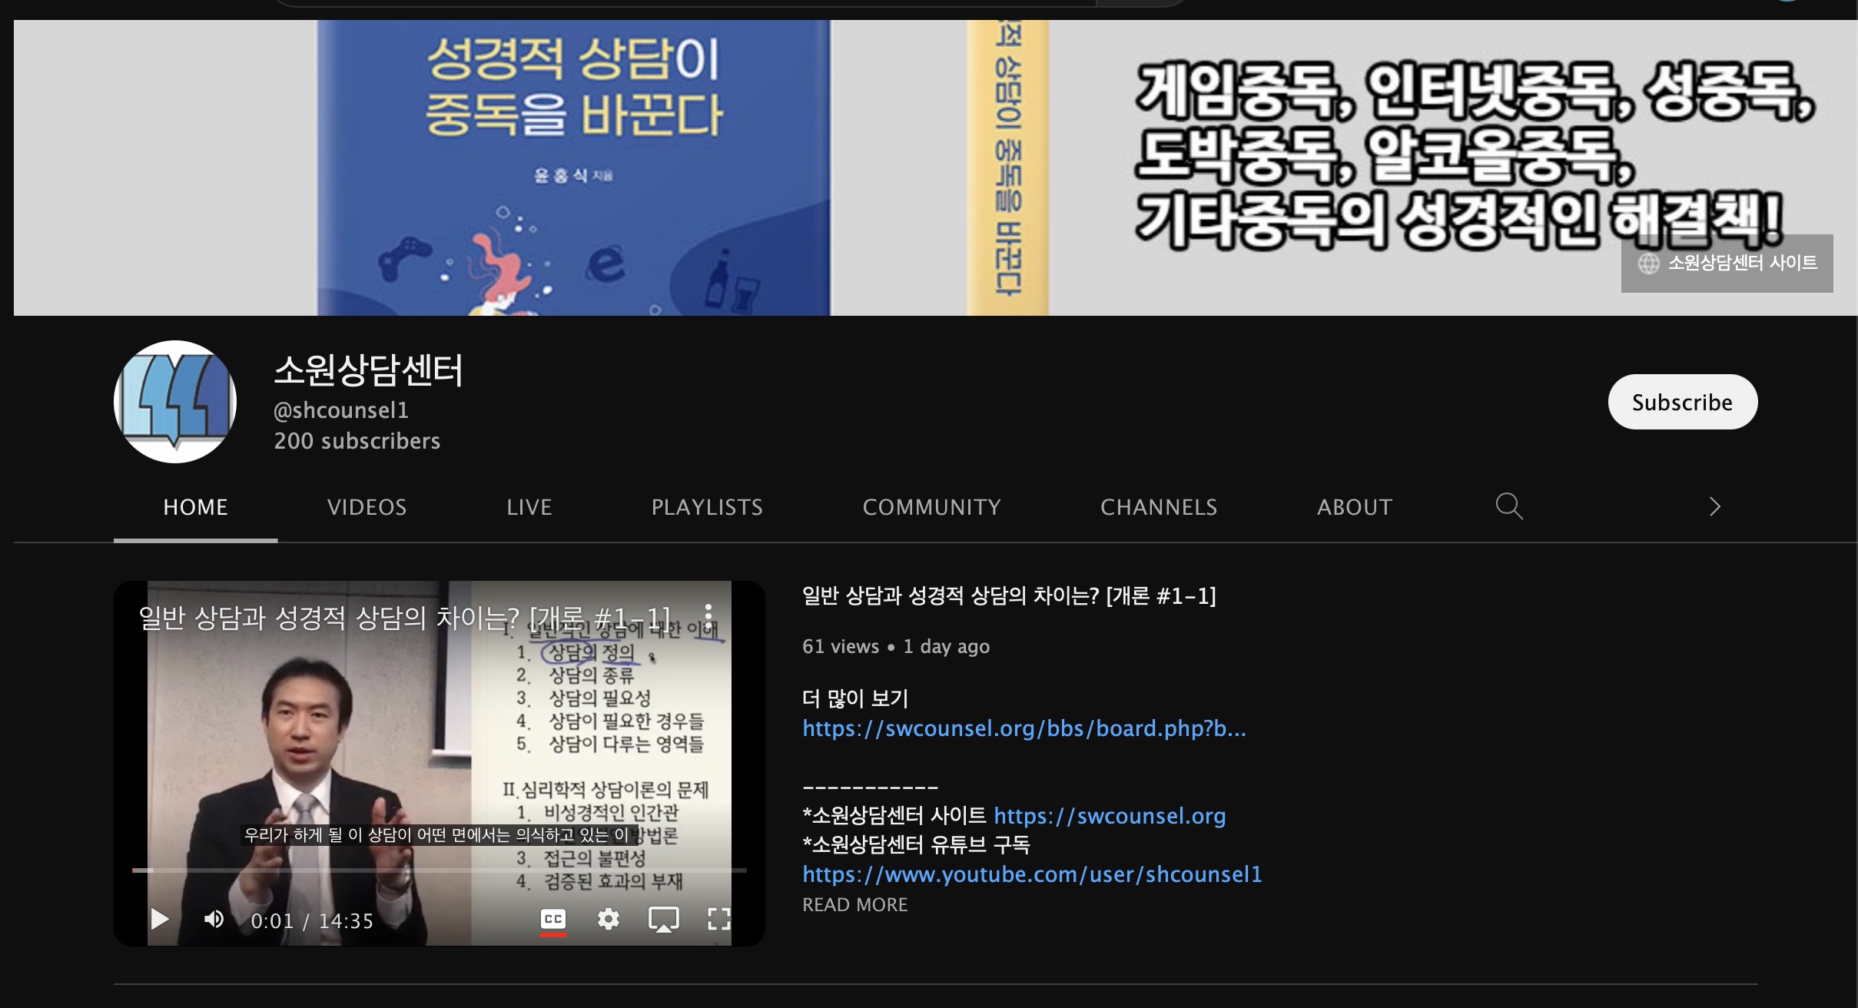Open video more options three-dot menu

[708, 616]
